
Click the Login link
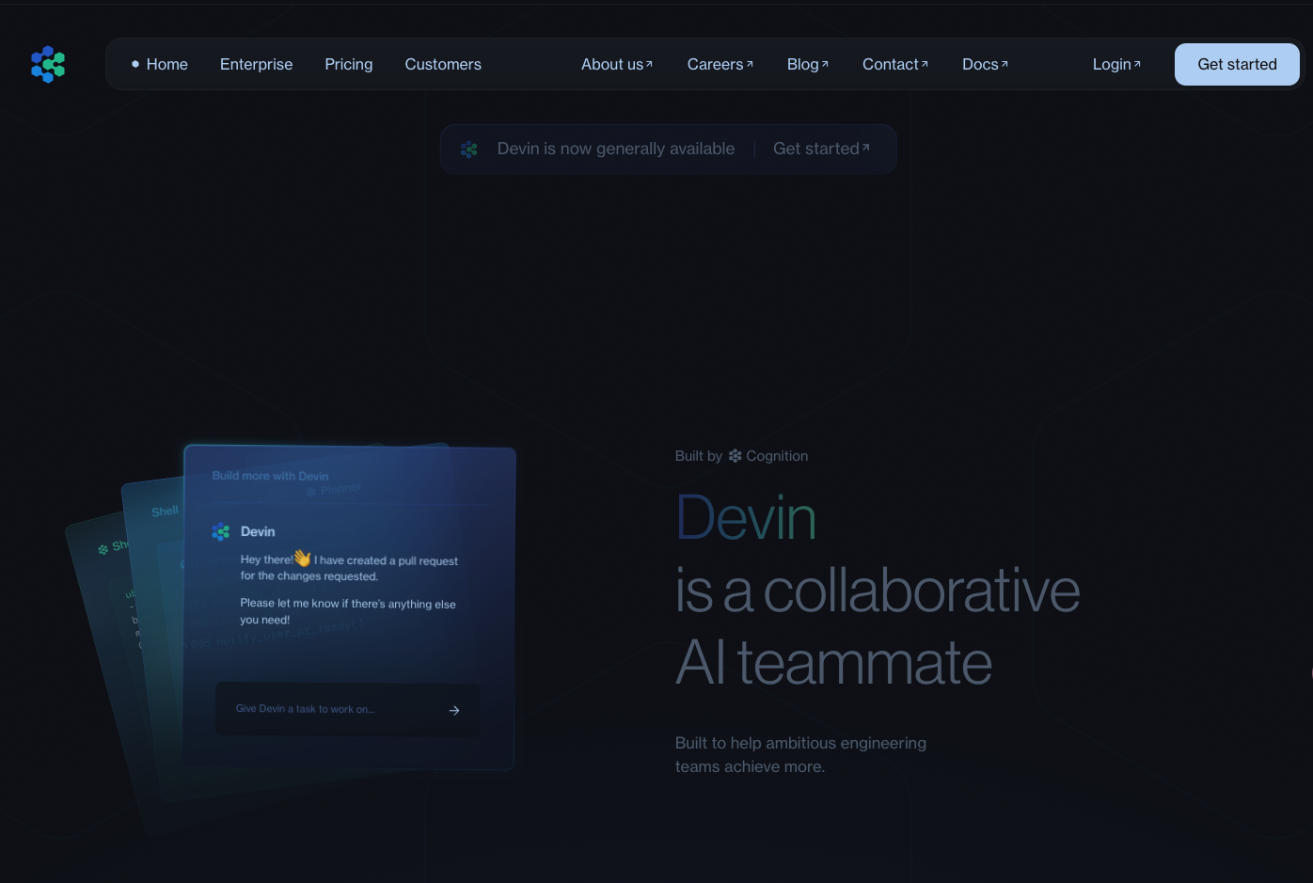(1116, 64)
